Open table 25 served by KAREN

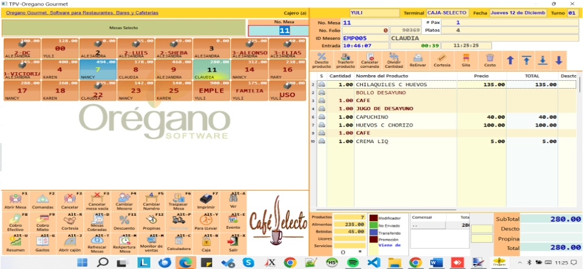(x=174, y=90)
